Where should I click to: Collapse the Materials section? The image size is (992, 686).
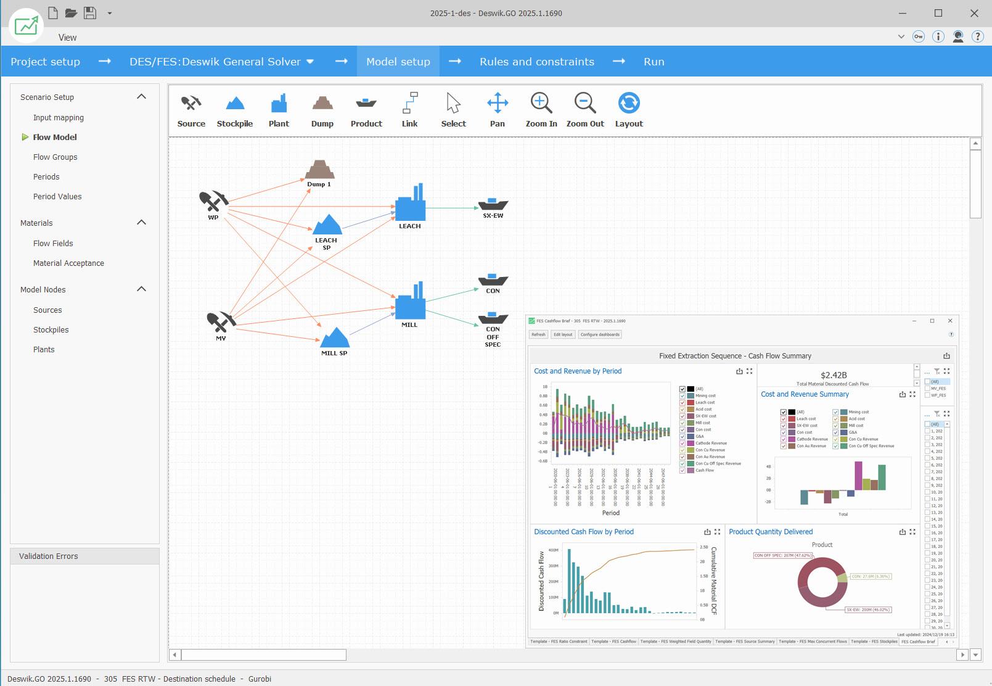coord(141,223)
